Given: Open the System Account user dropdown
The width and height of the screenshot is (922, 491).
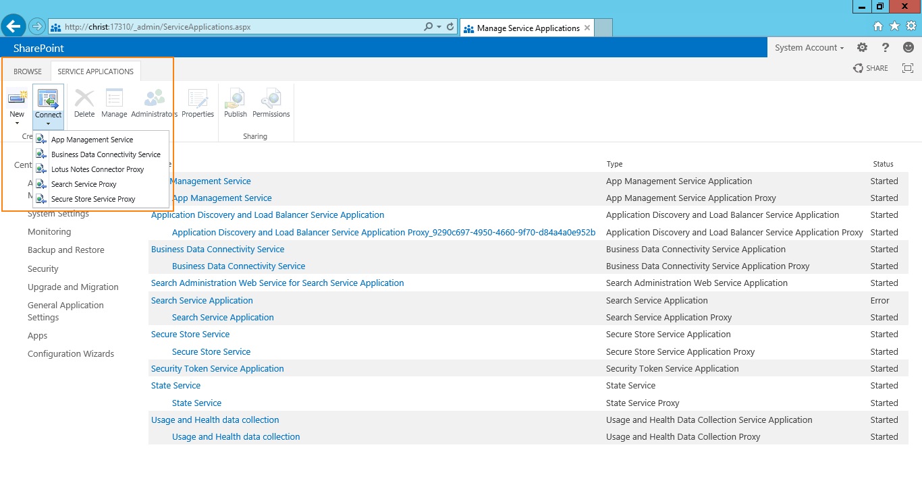Looking at the screenshot, I should (x=809, y=48).
